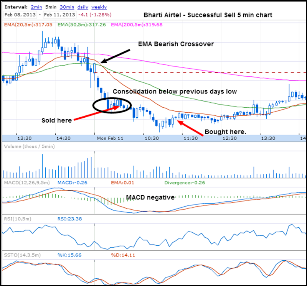Click the Volume (thous / 5min) panel label

(30, 146)
